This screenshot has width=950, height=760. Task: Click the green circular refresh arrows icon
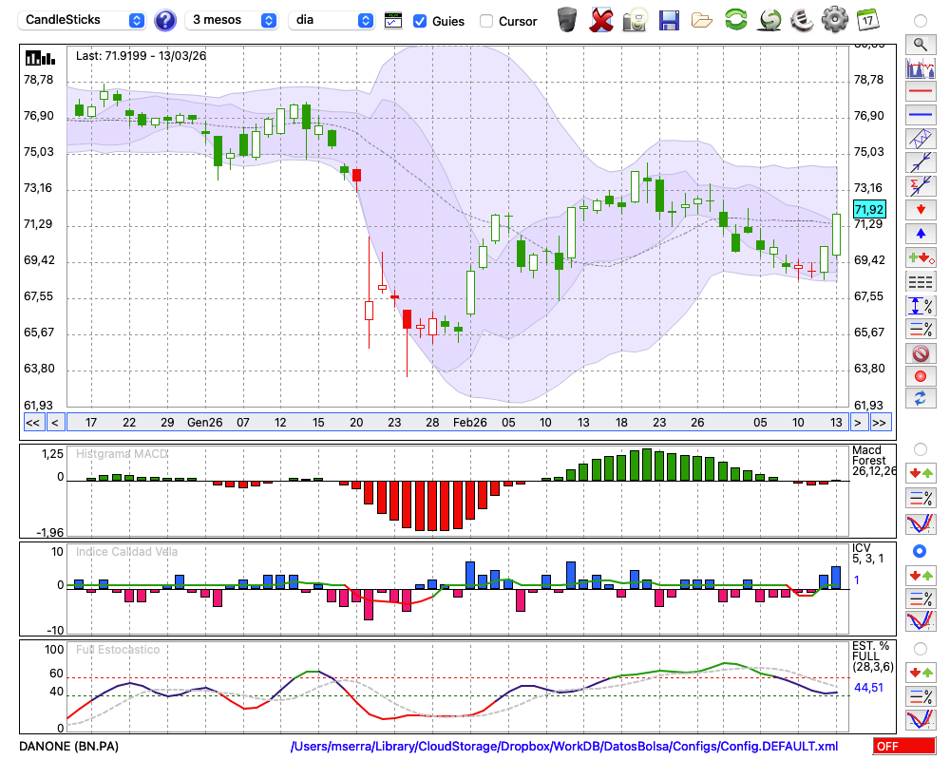tap(735, 19)
